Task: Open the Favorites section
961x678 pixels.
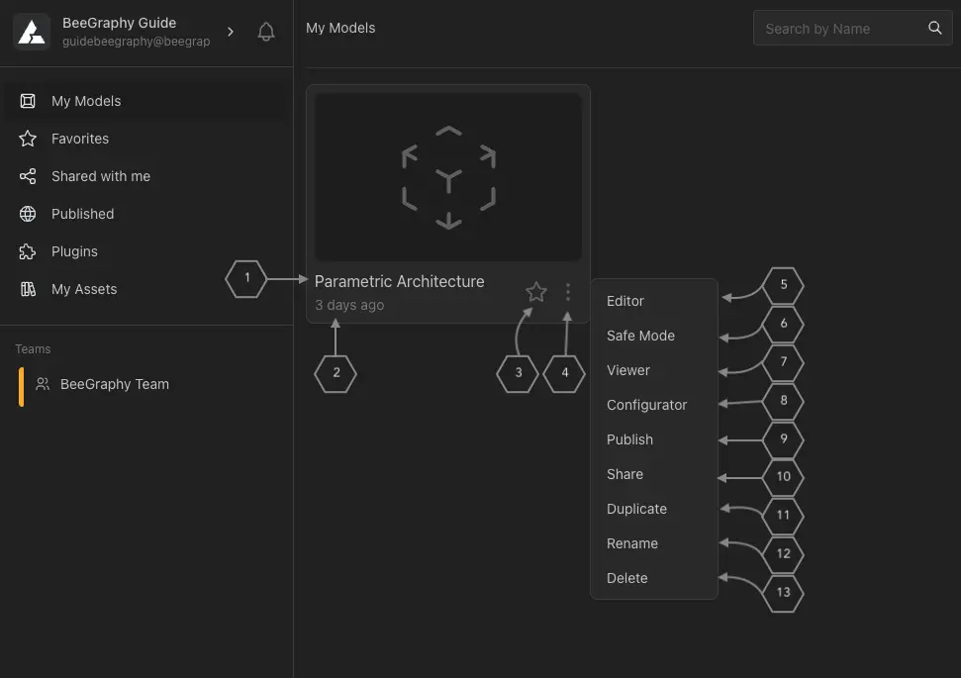Action: pos(80,139)
